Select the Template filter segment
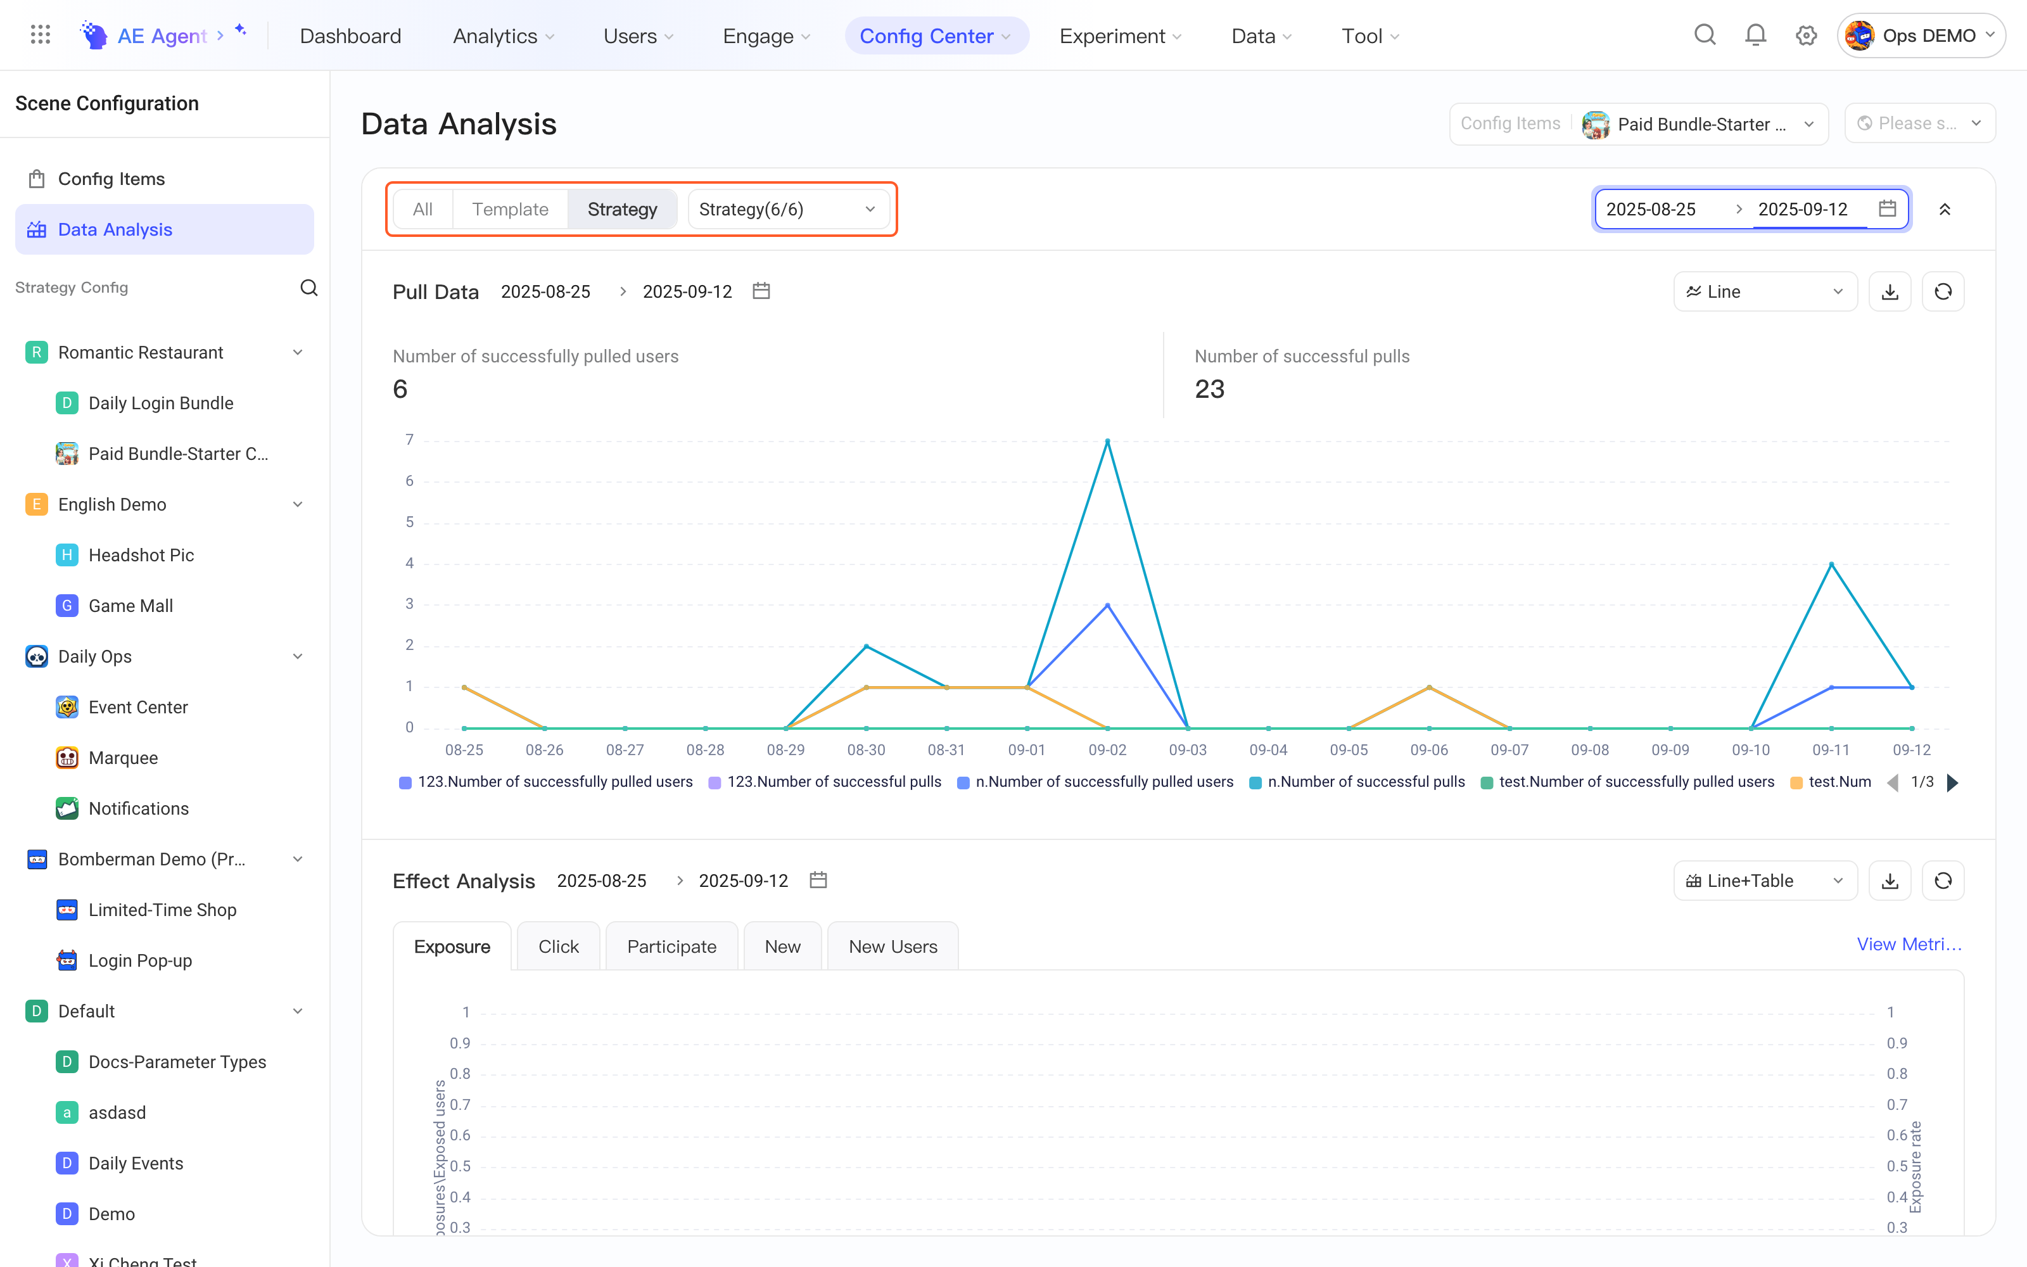The height and width of the screenshot is (1267, 2027). coord(510,208)
